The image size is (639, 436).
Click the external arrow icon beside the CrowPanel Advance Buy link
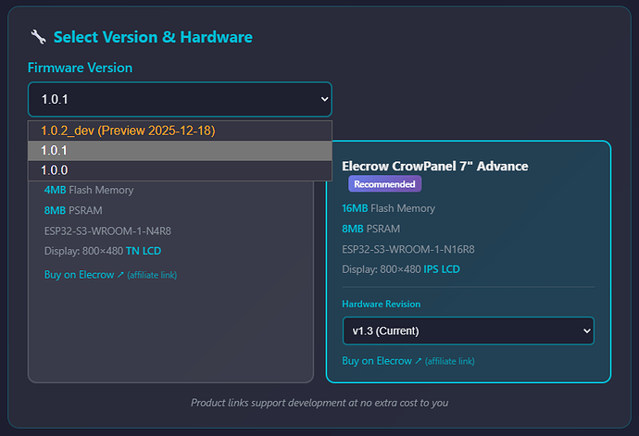[419, 361]
